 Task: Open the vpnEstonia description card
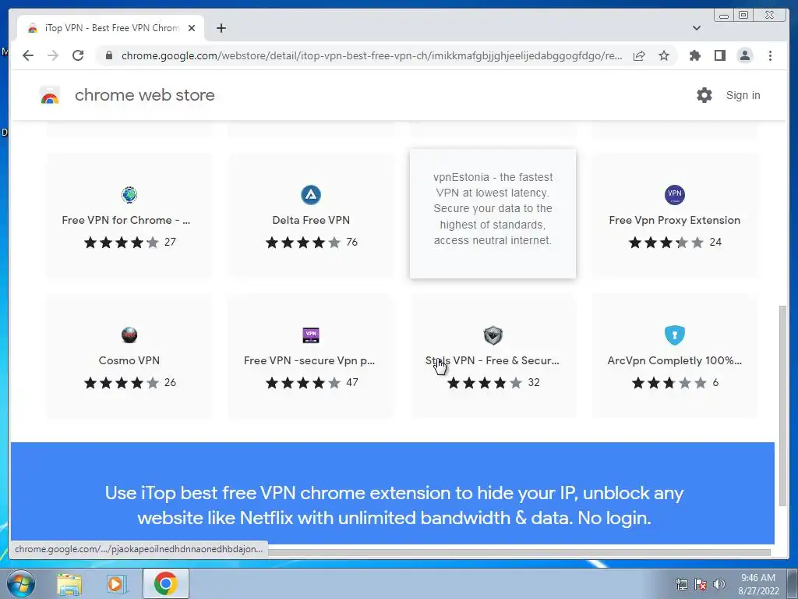coord(493,214)
